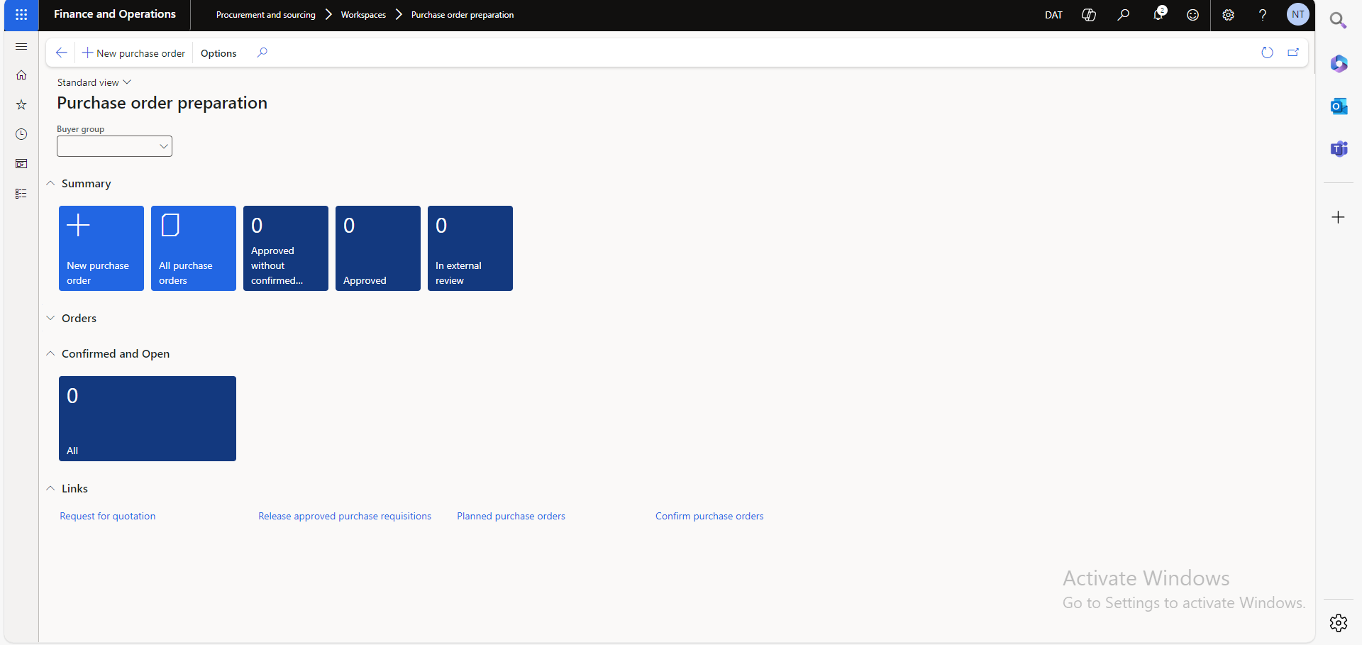Open the Options menu tab
Screen dimensions: 1362x645
[x=218, y=53]
